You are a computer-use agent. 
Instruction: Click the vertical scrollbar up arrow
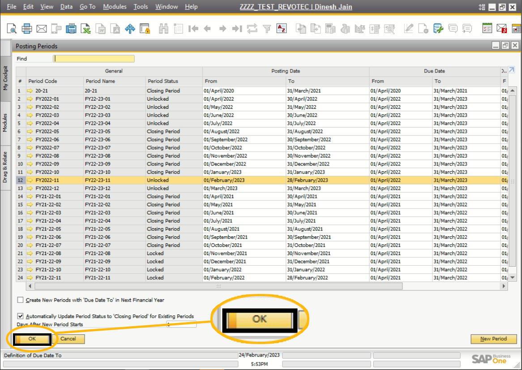coord(512,90)
